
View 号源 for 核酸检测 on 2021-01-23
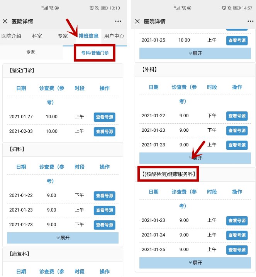(237, 221)
